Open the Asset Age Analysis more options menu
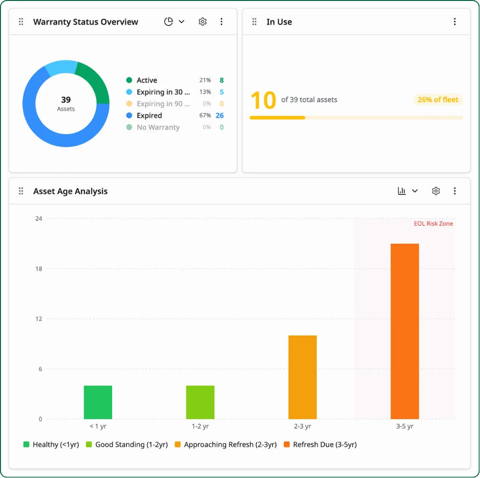 (x=454, y=191)
